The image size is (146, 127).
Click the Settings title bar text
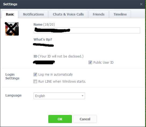10,4
